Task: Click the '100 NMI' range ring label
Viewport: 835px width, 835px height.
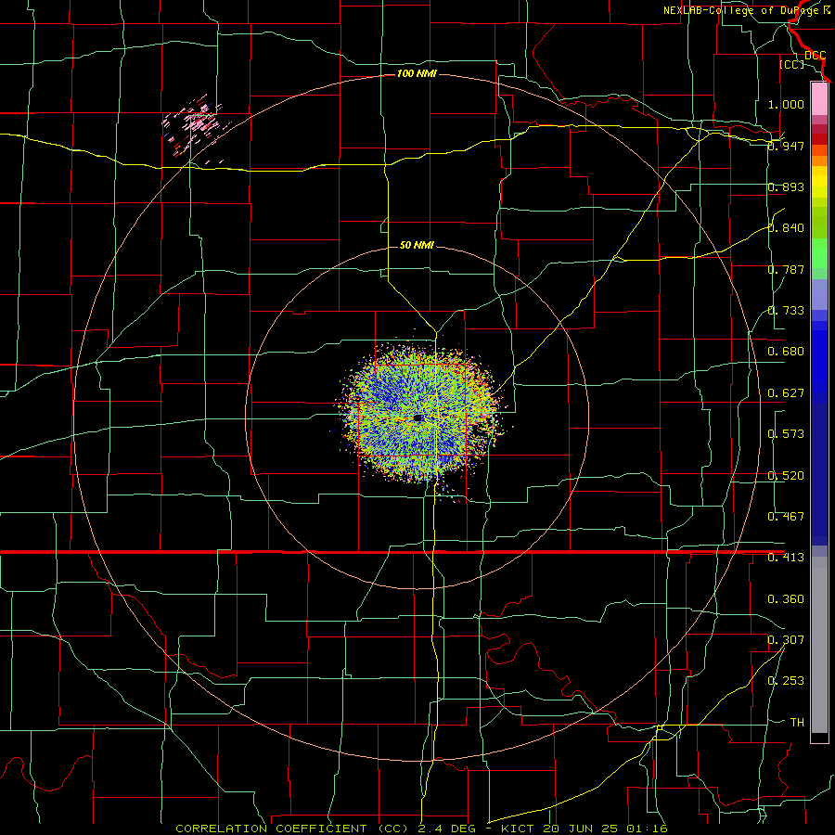Action: (x=417, y=73)
